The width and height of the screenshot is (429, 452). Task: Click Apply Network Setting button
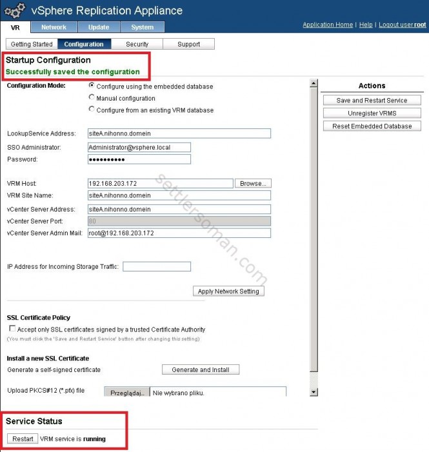coord(228,291)
